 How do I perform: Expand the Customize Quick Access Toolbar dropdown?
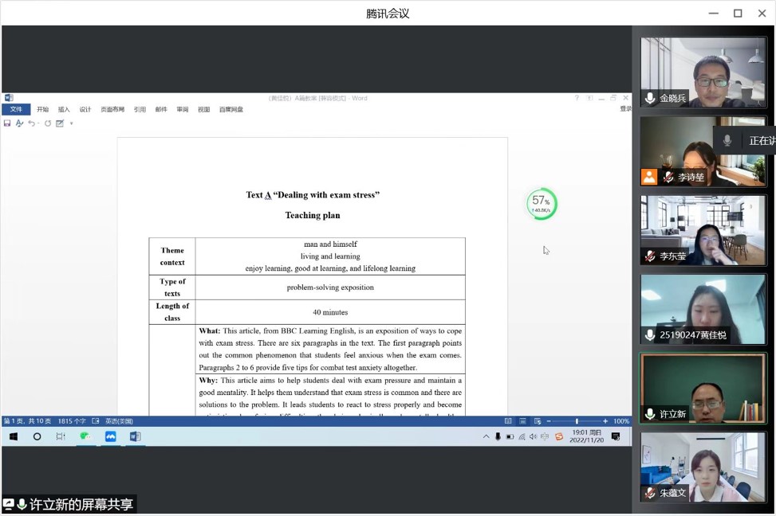(x=72, y=123)
